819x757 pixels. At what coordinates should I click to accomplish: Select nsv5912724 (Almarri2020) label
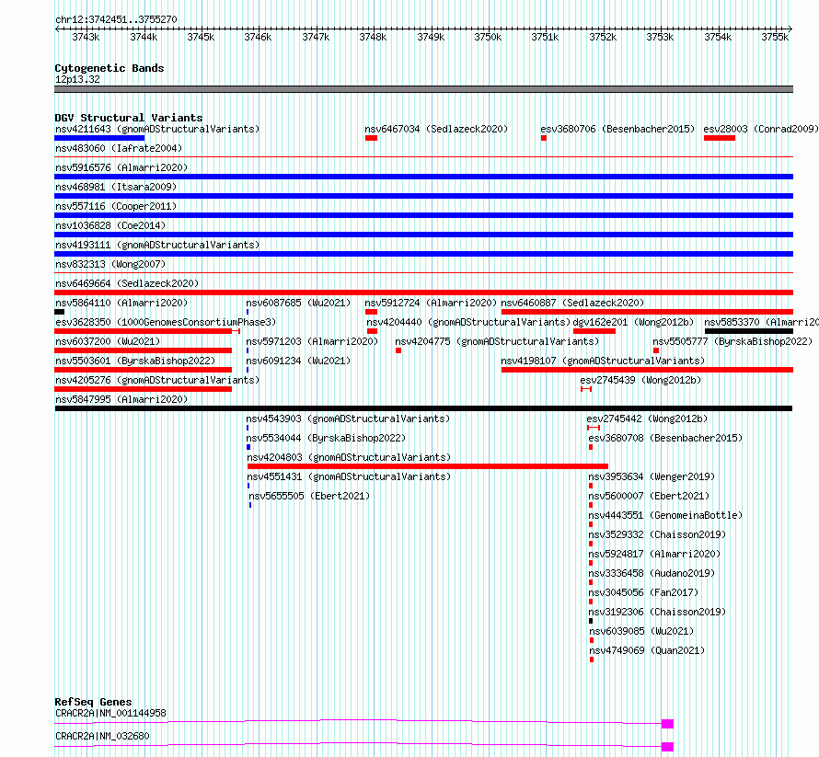coord(431,303)
